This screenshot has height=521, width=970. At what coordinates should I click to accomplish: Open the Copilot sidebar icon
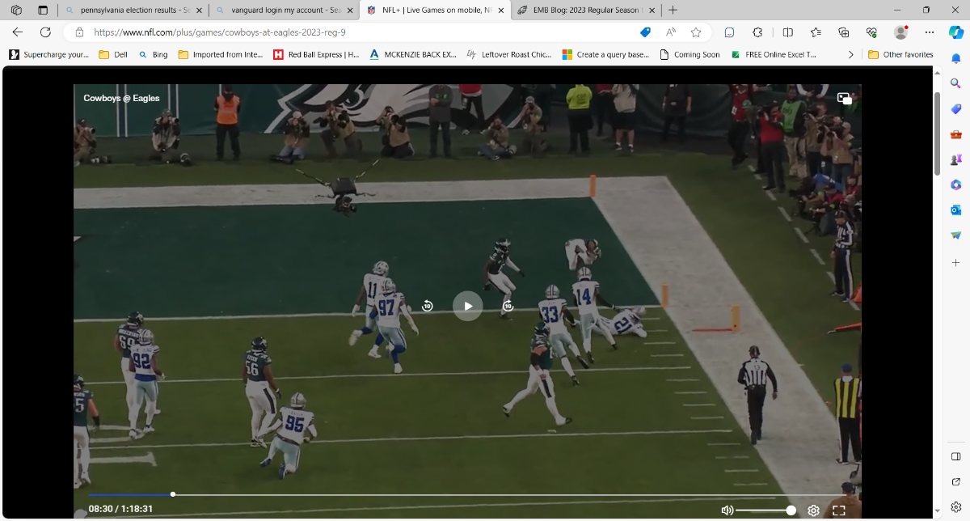[x=955, y=32]
